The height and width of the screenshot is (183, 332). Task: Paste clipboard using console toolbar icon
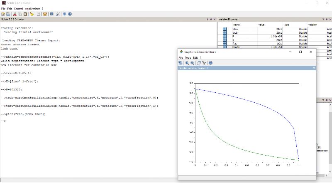tap(25, 14)
